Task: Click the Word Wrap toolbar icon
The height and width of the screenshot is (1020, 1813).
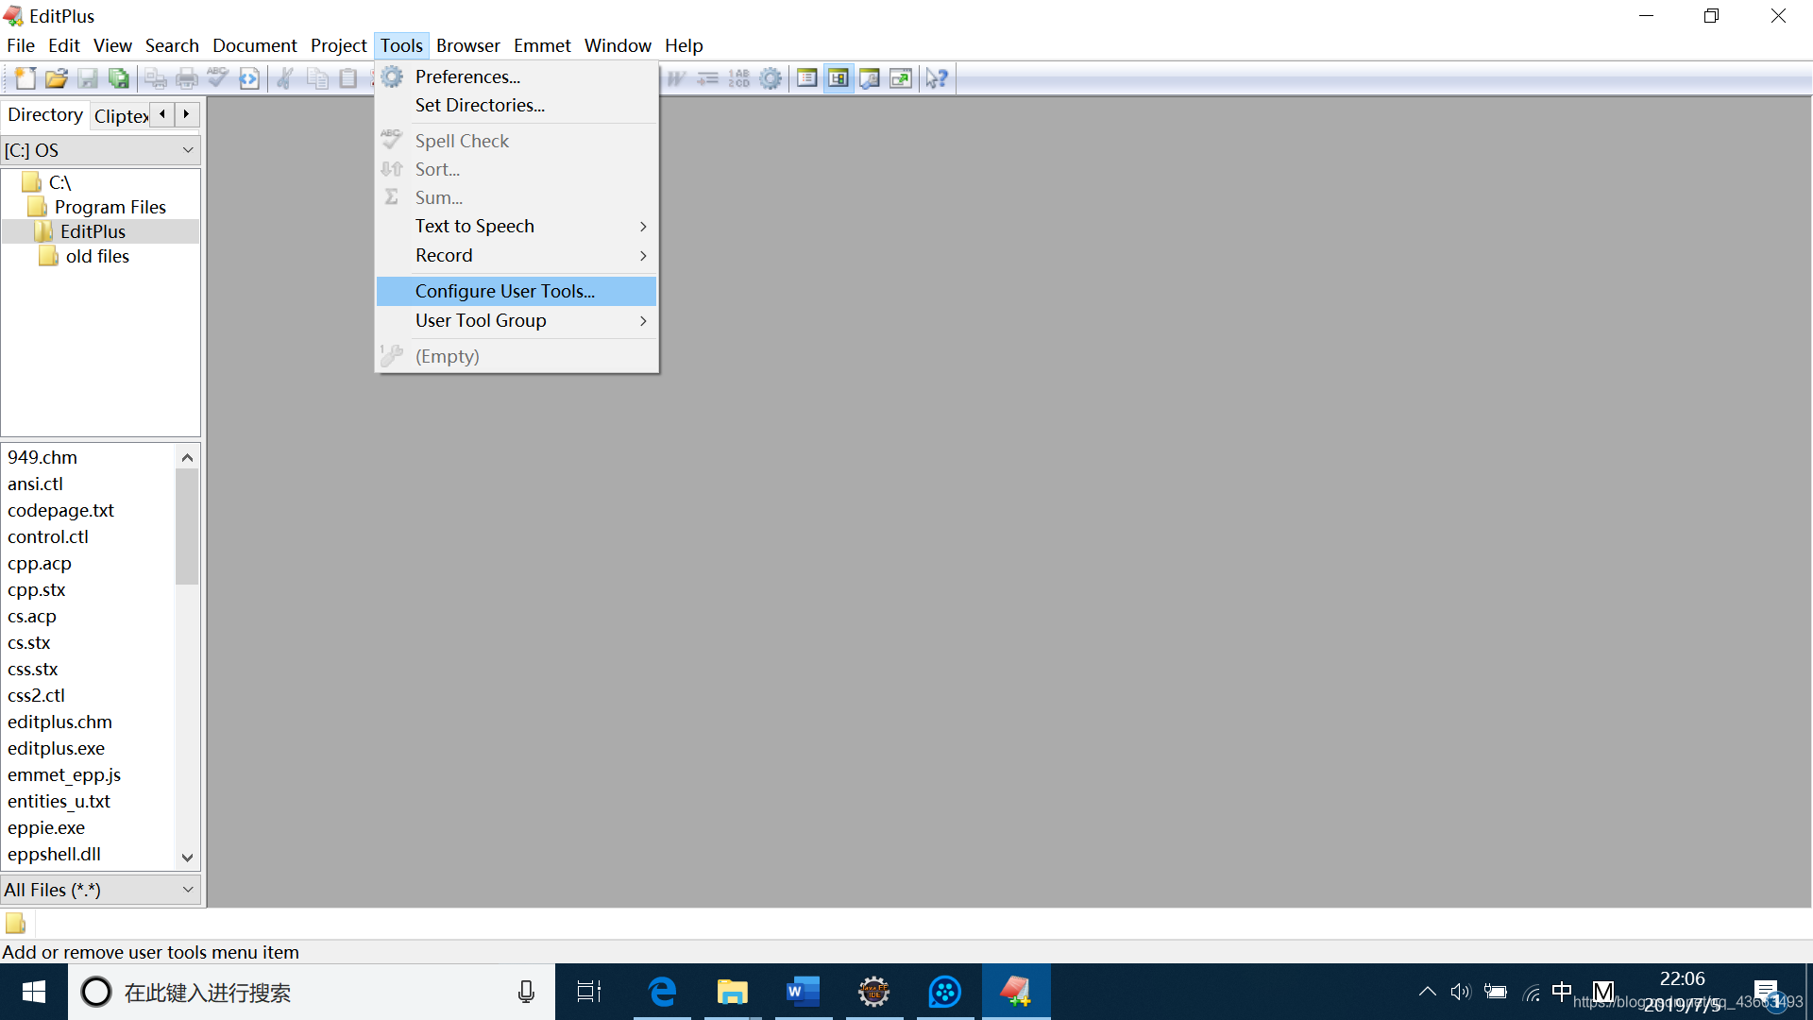Action: 676,78
